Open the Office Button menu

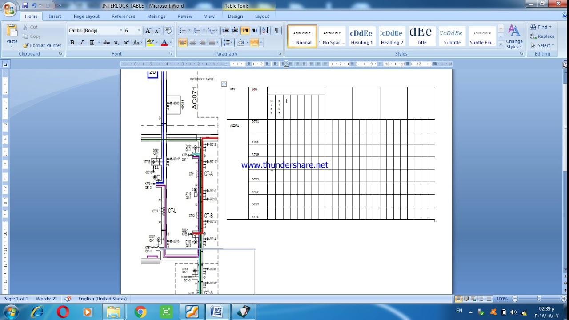pyautogui.click(x=9, y=8)
